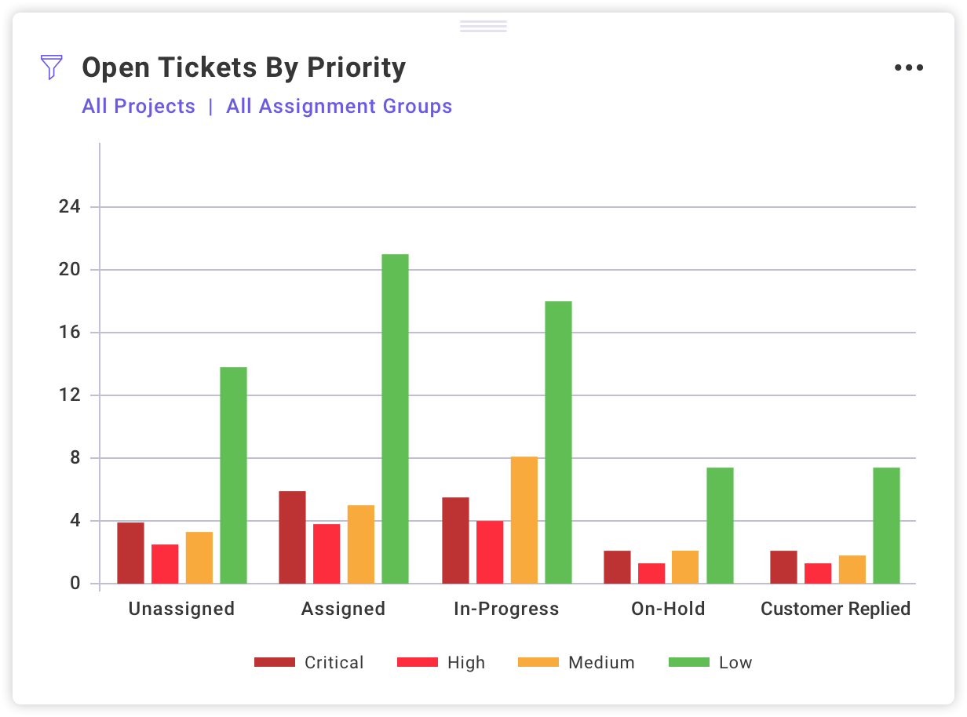Open the All Projects filter link
This screenshot has height=717, width=967.
138,107
